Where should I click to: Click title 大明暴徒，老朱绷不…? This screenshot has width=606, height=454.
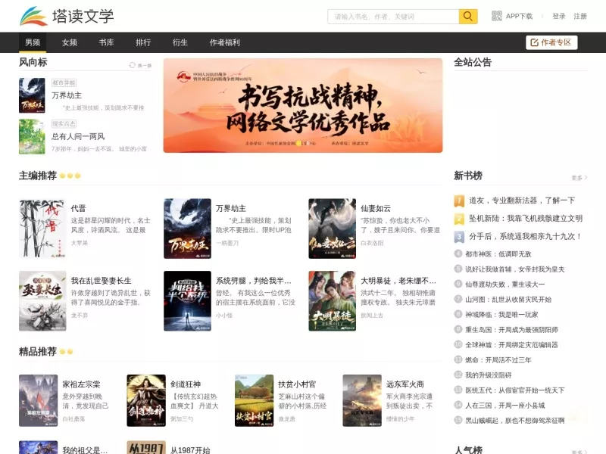[398, 281]
